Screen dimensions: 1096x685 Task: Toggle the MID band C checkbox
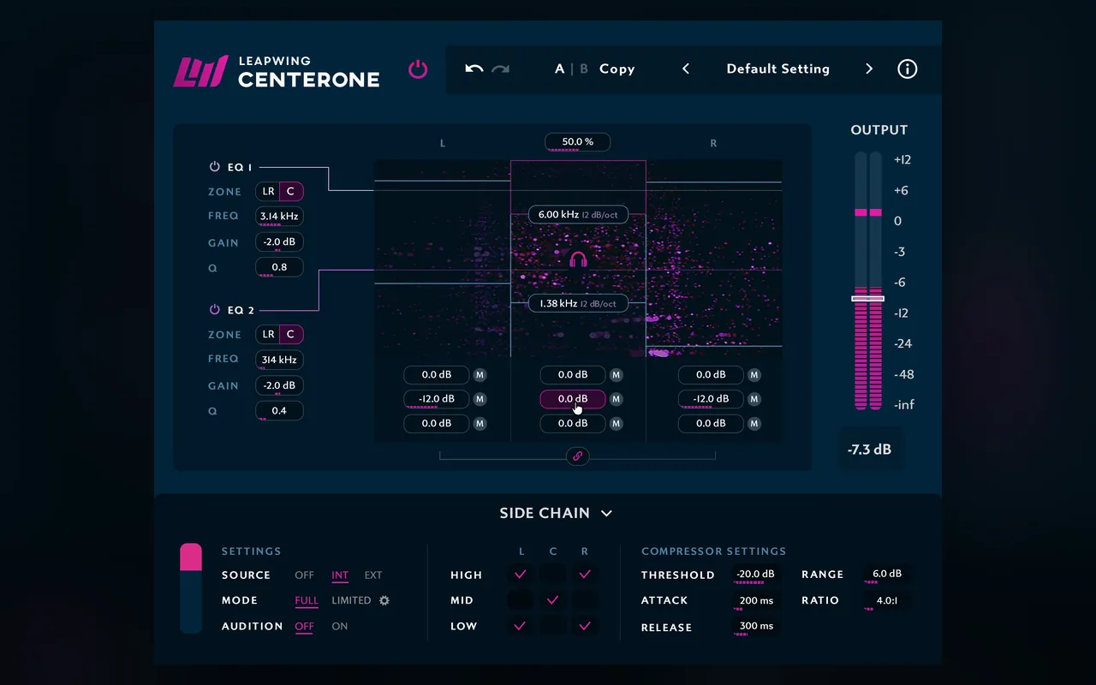(552, 600)
